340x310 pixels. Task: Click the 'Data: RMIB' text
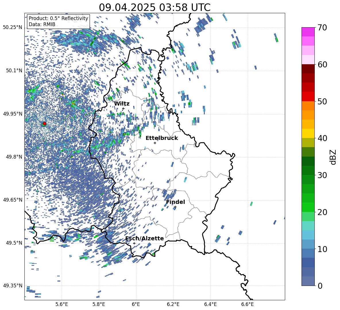(x=42, y=24)
